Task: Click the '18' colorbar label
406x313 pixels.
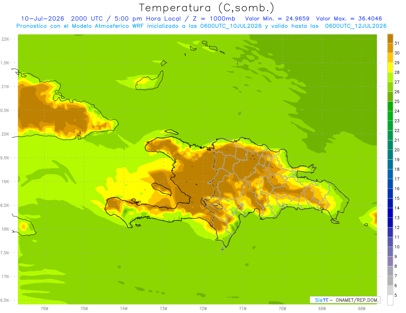Action: (x=397, y=169)
